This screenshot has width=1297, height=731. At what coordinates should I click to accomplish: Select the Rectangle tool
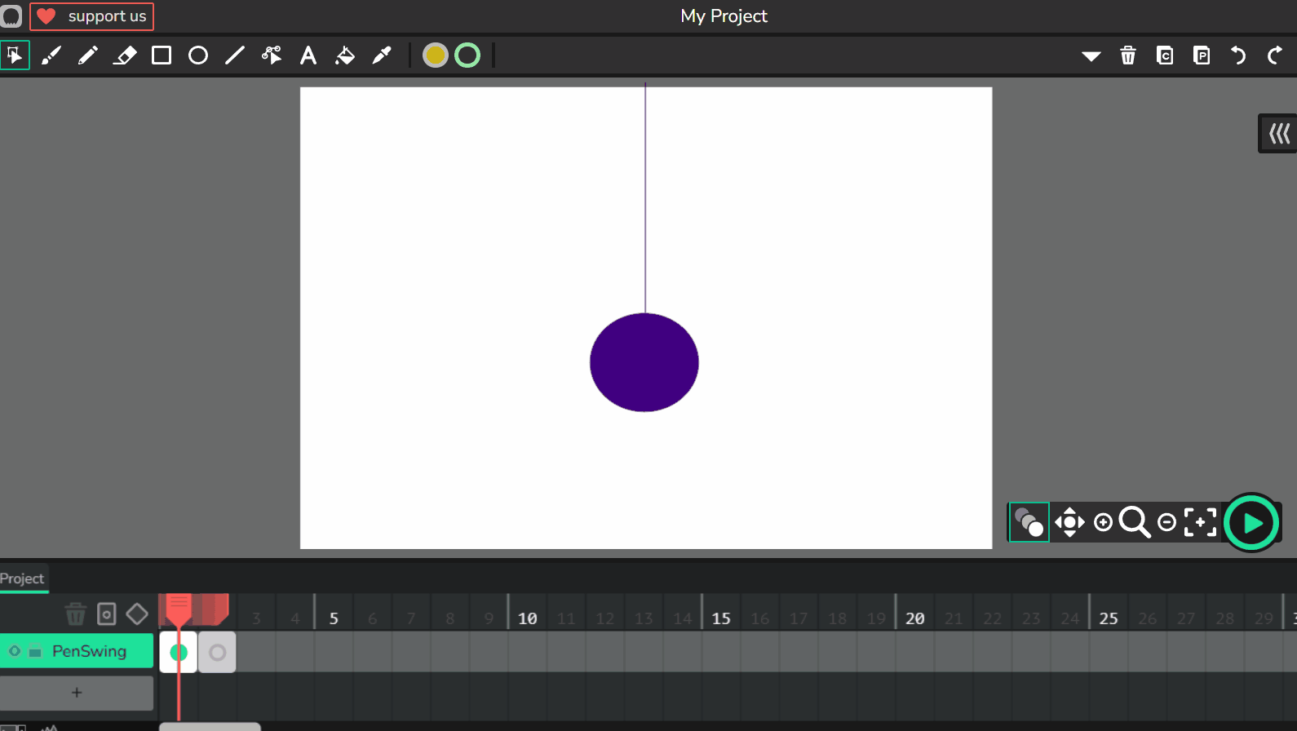(x=162, y=55)
